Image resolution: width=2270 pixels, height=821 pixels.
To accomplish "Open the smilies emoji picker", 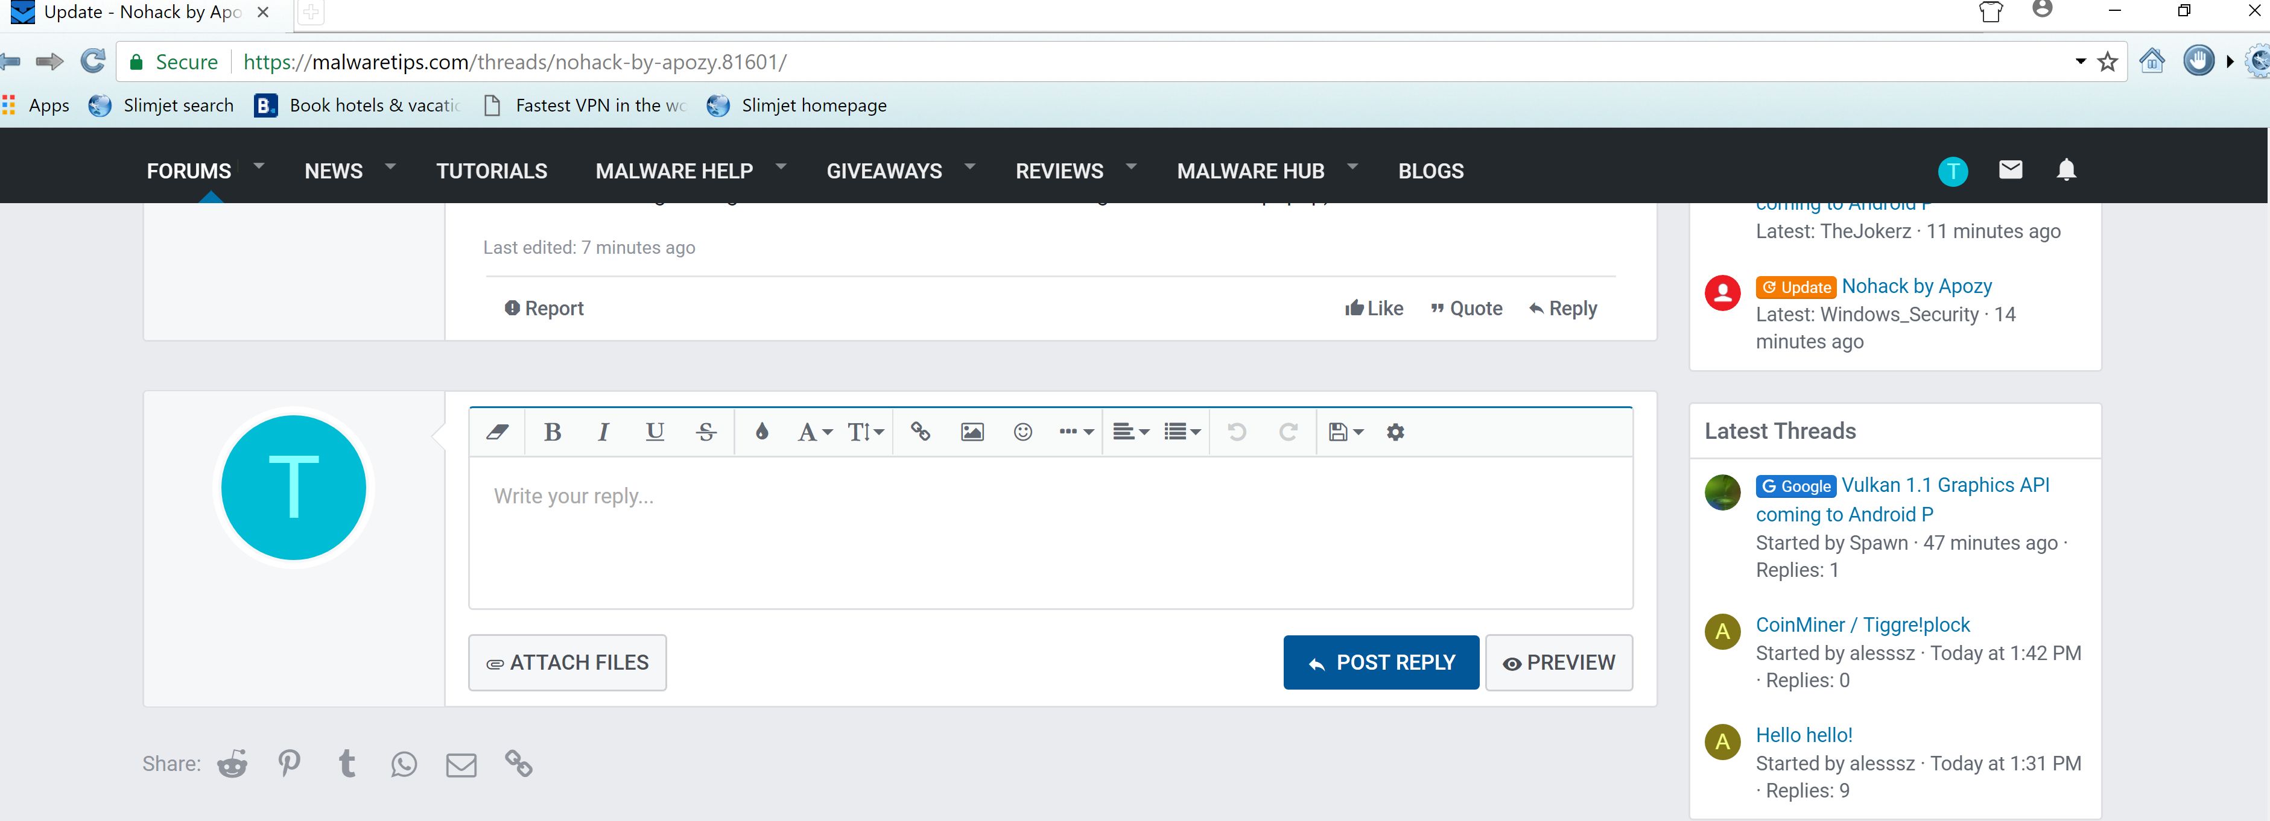I will 1022,432.
